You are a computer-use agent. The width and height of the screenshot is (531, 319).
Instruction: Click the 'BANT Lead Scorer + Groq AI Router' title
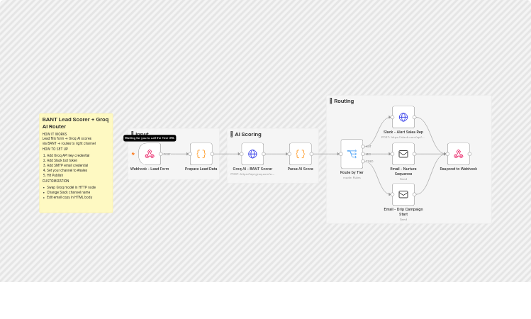point(76,123)
